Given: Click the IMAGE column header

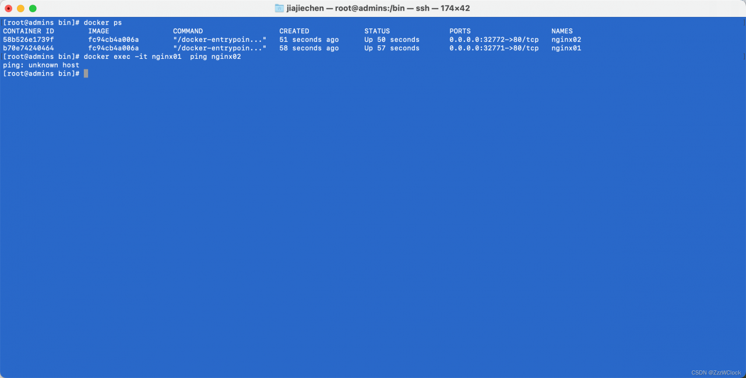Looking at the screenshot, I should (98, 31).
